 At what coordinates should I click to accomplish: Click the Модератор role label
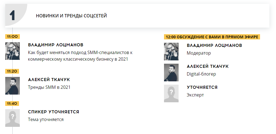click(199, 53)
